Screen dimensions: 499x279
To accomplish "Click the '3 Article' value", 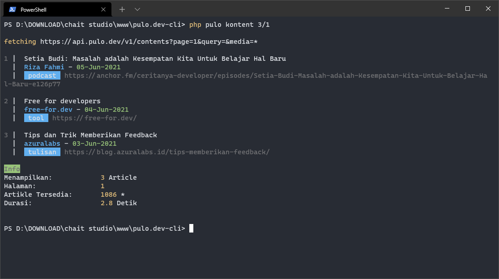I will [119, 178].
